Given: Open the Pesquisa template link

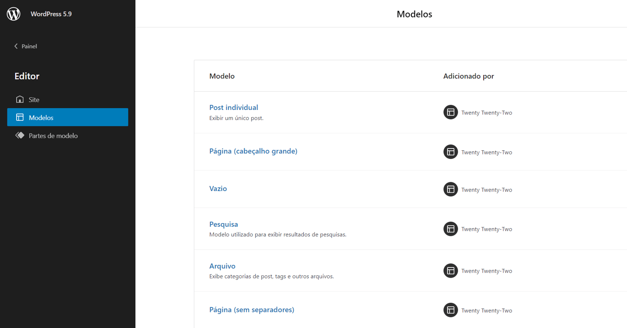Looking at the screenshot, I should tap(224, 224).
